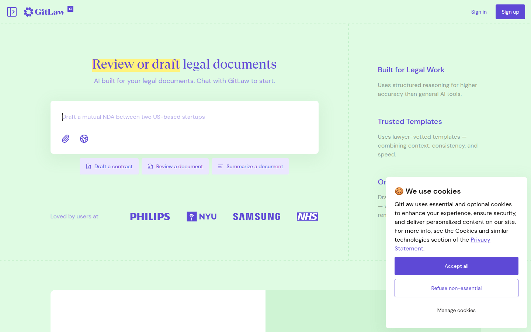Image resolution: width=531 pixels, height=332 pixels.
Task: Expand the sidebar panel toggle icon
Action: tap(12, 12)
